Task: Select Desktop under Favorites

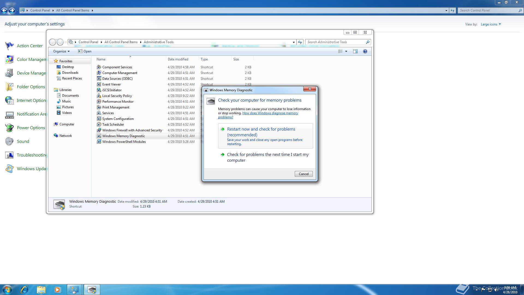Action: pyautogui.click(x=68, y=67)
